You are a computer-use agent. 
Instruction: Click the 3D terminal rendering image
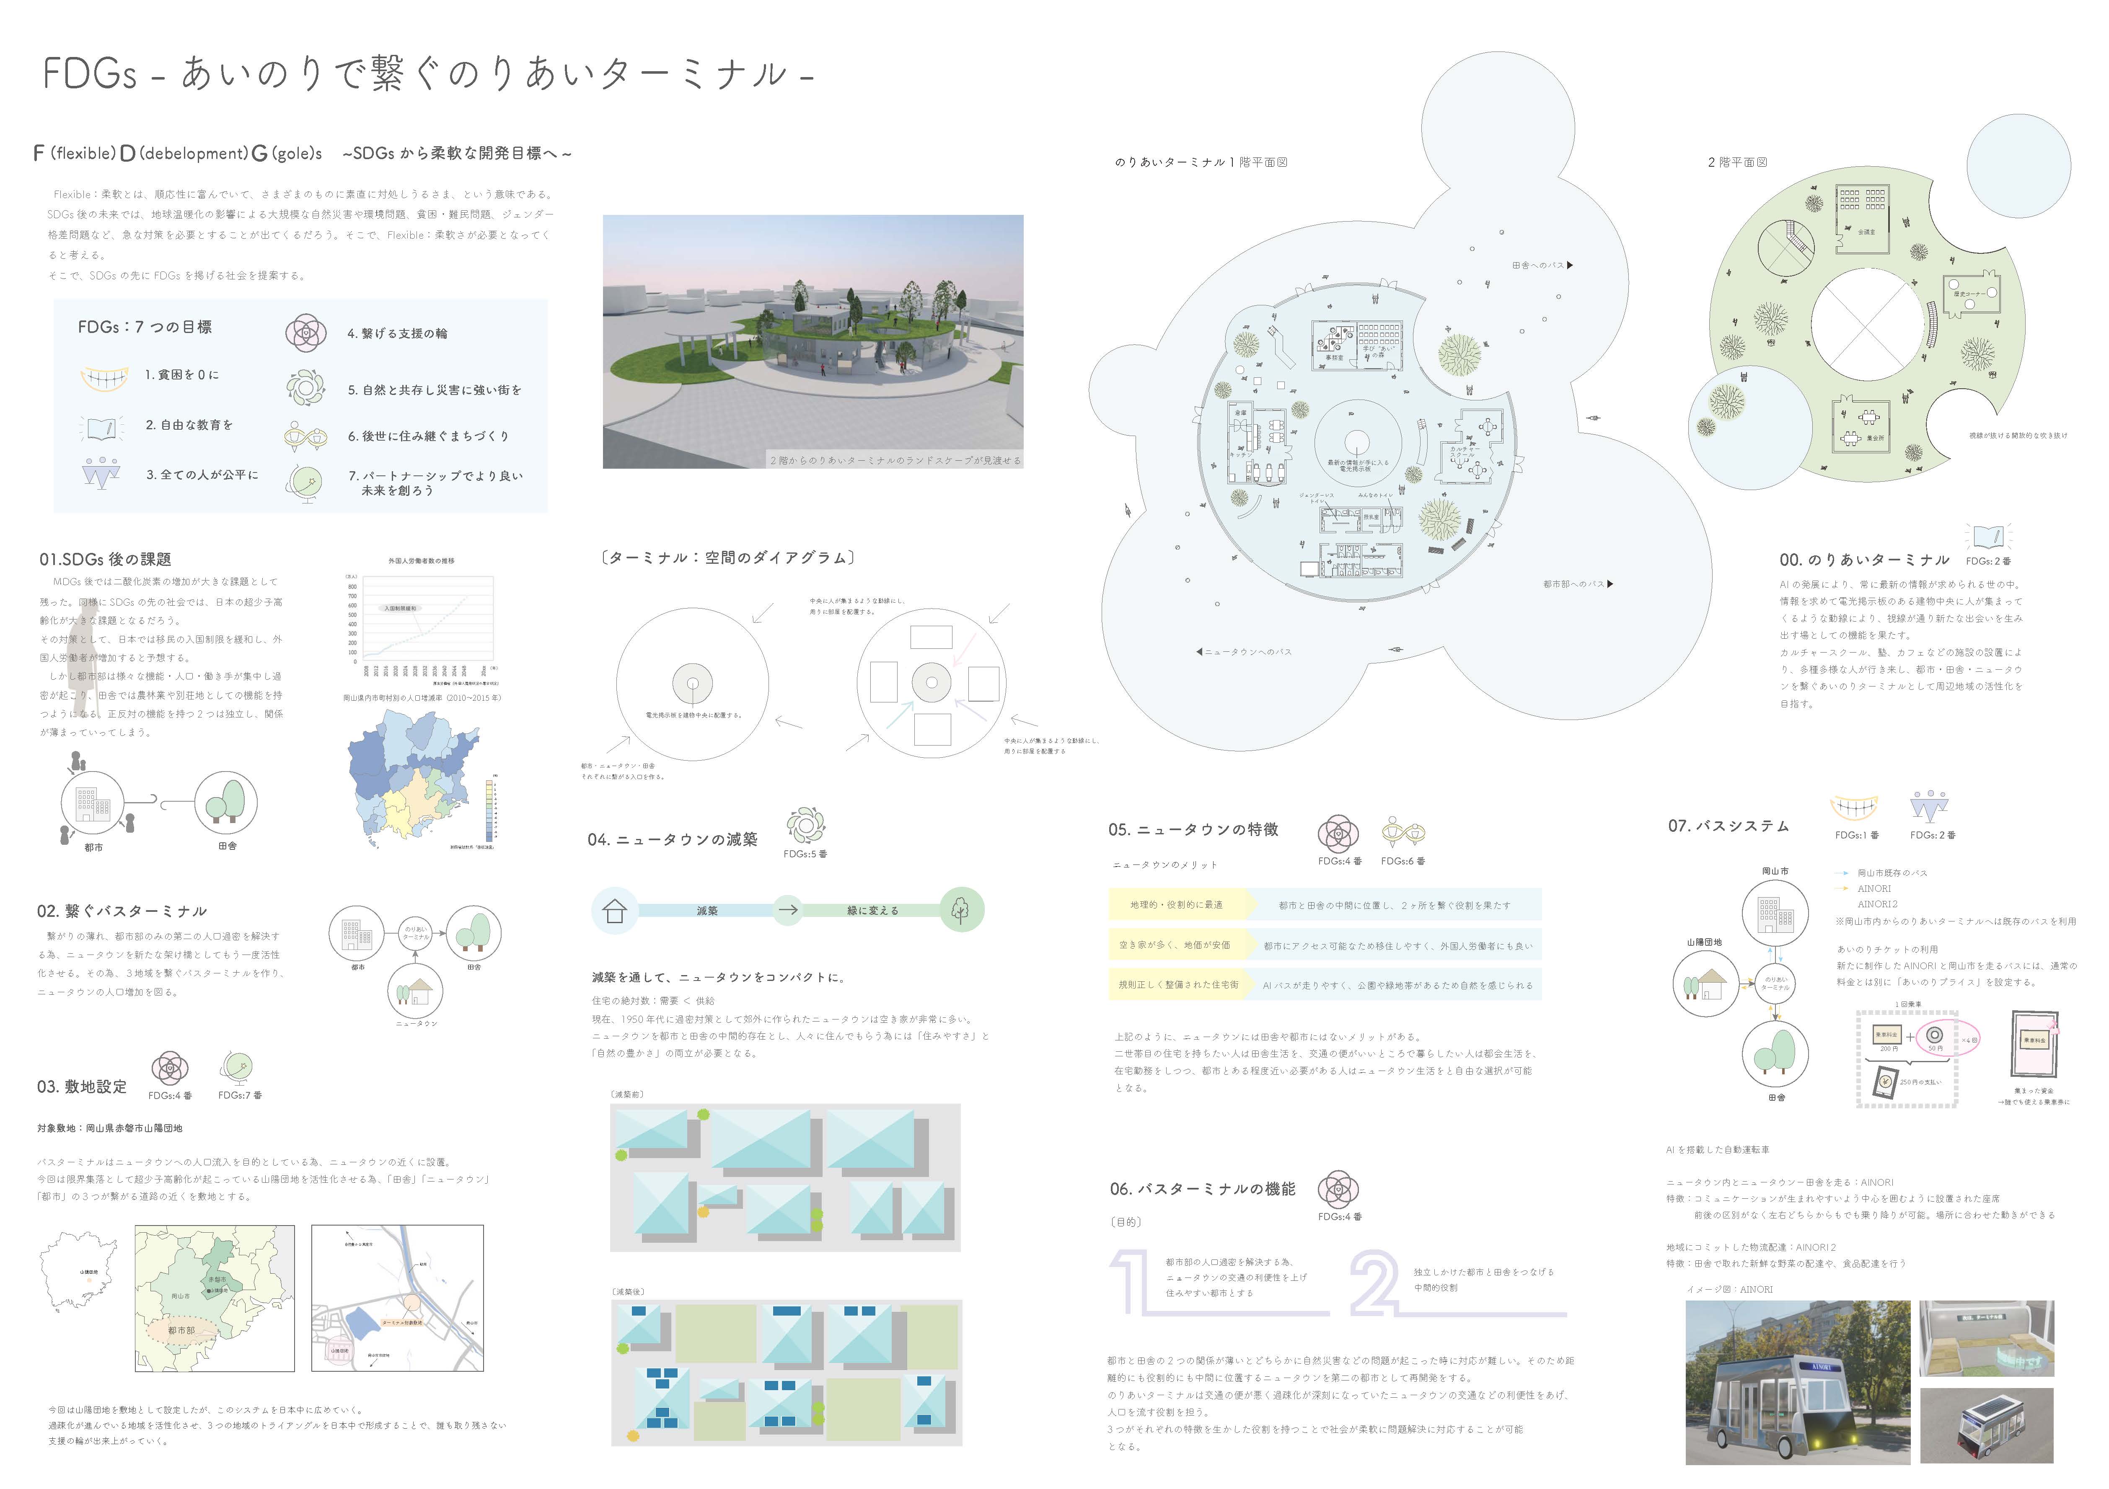point(812,341)
